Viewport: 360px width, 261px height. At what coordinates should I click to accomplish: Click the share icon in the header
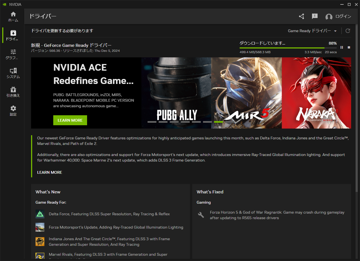coord(301,16)
